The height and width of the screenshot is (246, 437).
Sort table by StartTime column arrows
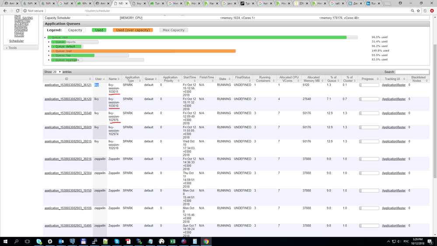[195, 81]
